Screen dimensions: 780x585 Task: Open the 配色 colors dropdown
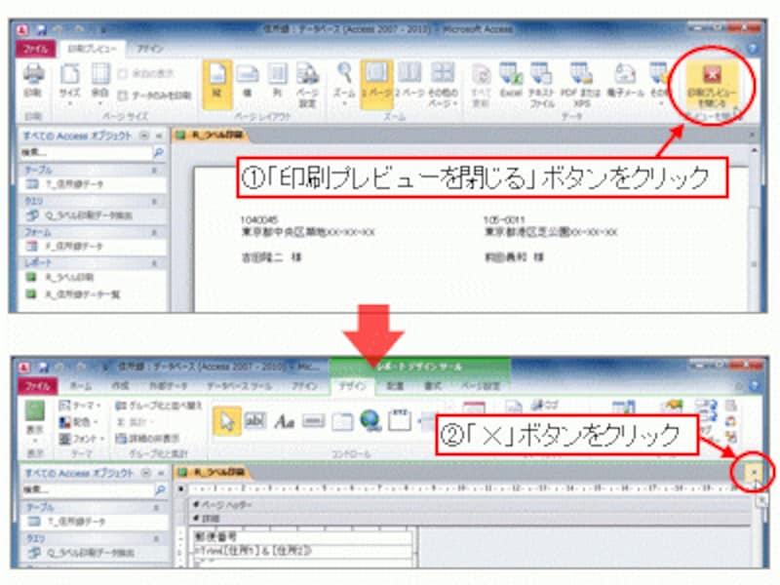point(79,422)
